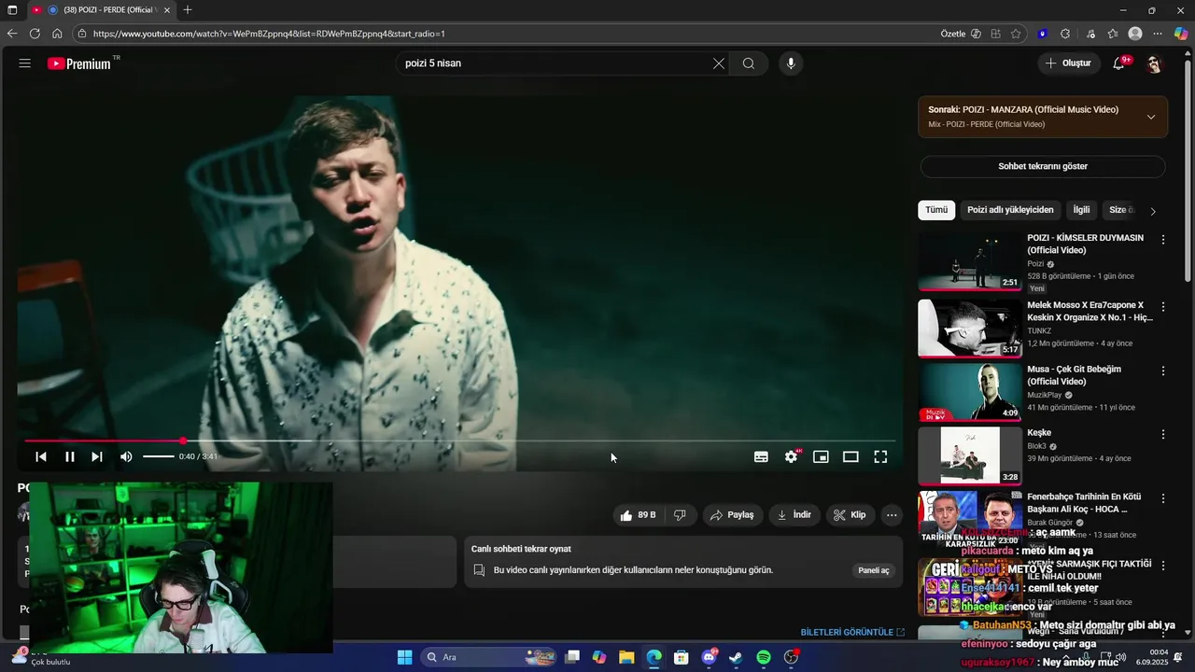
Task: Seek on the video progress bar
Action: (x=459, y=441)
